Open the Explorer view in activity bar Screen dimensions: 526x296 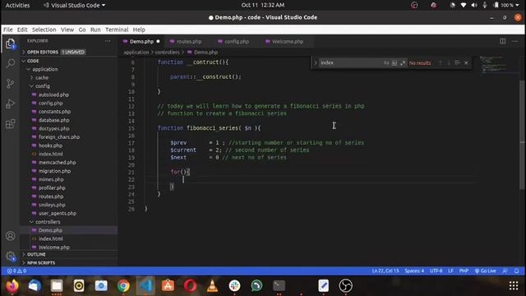pos(11,44)
